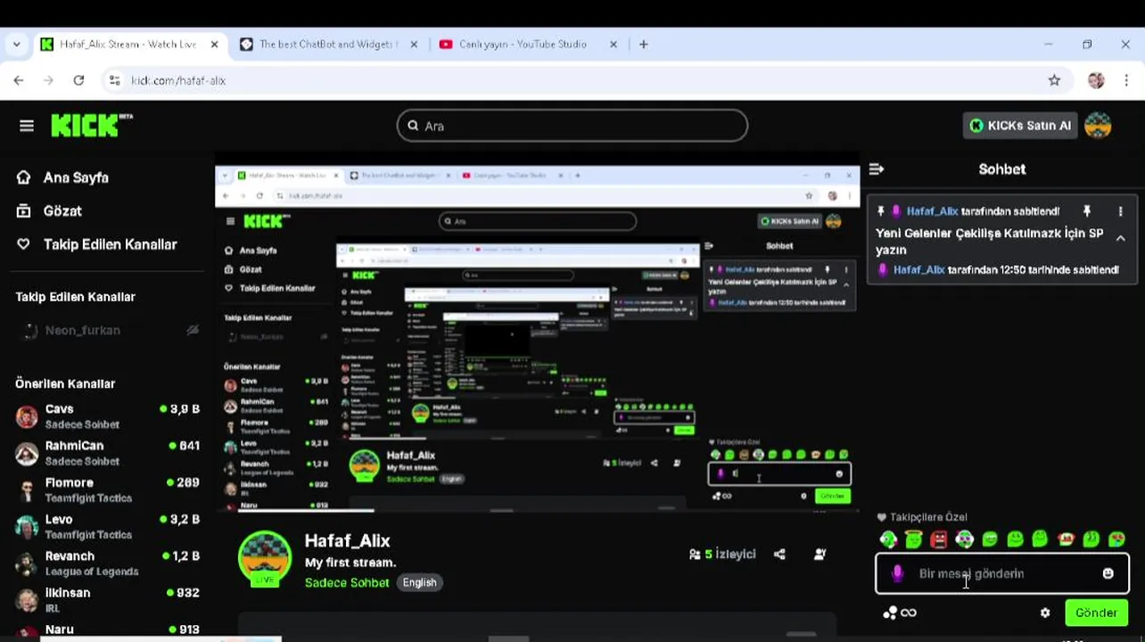Click the Takipçilere Özel label
The image size is (1145, 642).
(928, 517)
